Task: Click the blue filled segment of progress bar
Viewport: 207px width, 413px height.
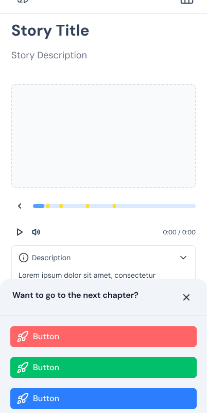Action: pos(39,206)
